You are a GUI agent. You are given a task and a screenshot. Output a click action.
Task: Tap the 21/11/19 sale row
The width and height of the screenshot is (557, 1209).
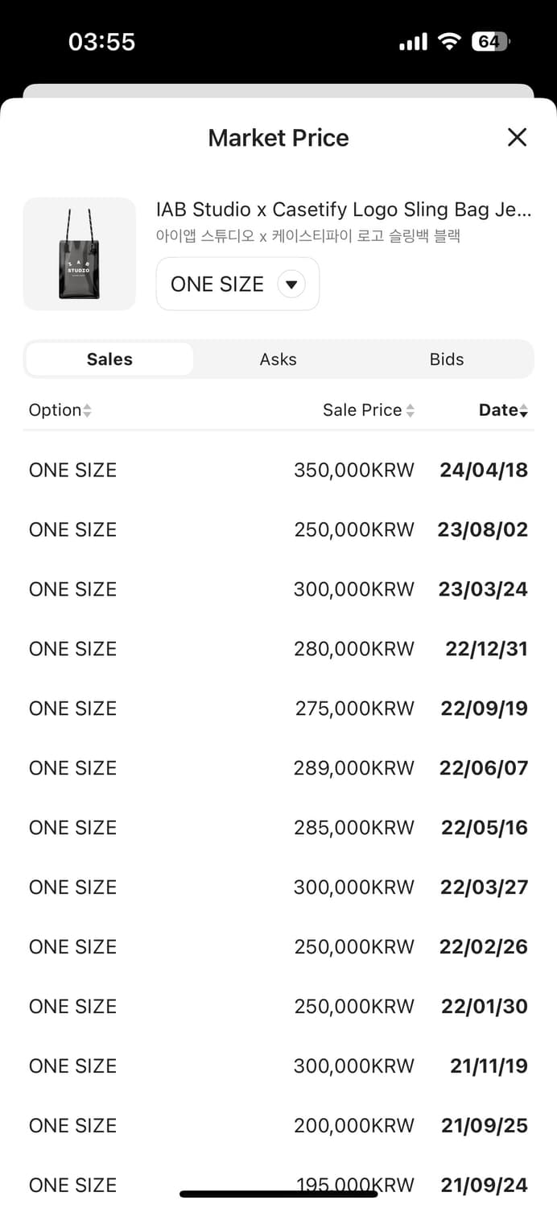[278, 1066]
